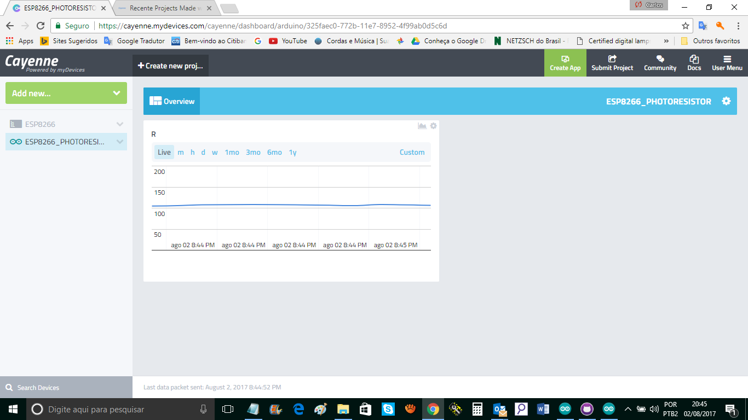Select the ESP8266_PHOTORESI... device in sidebar
The width and height of the screenshot is (748, 420).
(66, 142)
